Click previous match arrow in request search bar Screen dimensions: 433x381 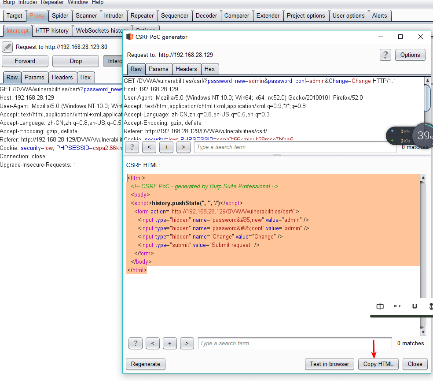coord(149,147)
